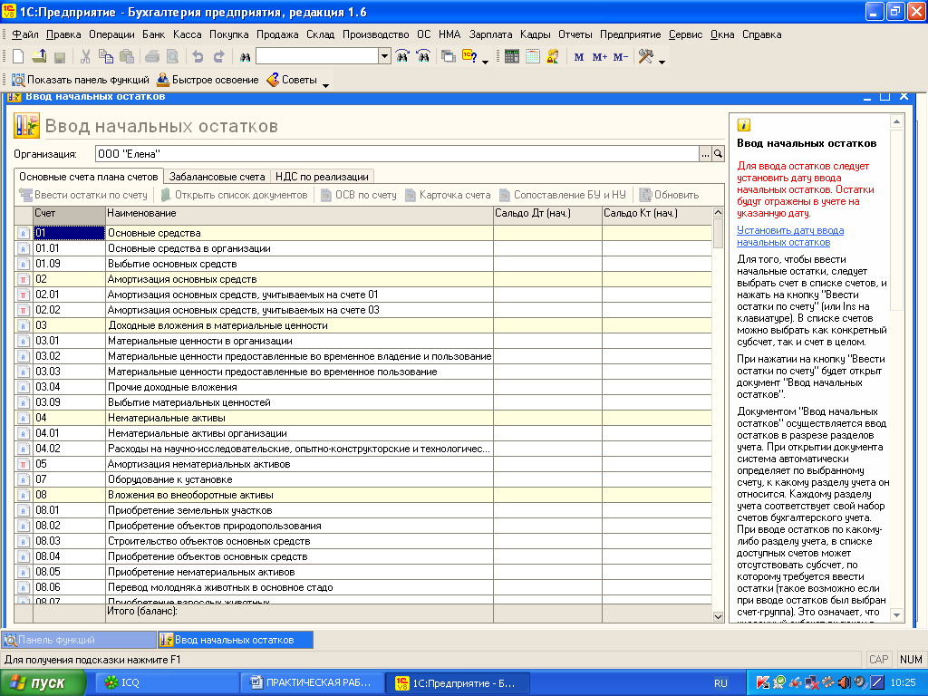This screenshot has width=928, height=696.
Task: Open ПРАКТИЧЕСКАЯ РАБ... Word taskbar item
Action: click(312, 683)
